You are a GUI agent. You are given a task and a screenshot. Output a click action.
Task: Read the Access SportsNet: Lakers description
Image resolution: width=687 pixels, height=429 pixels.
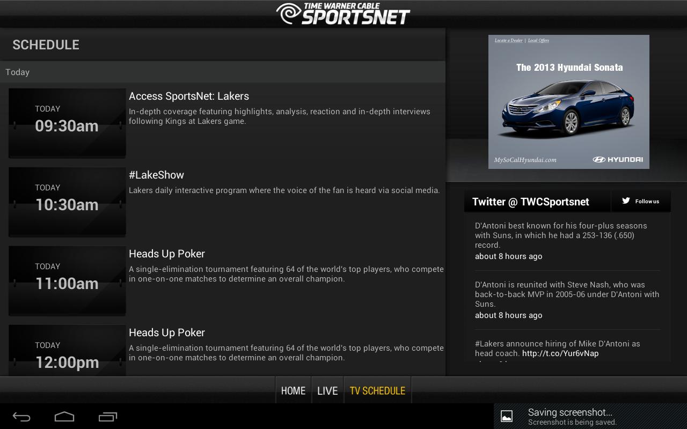click(x=280, y=116)
